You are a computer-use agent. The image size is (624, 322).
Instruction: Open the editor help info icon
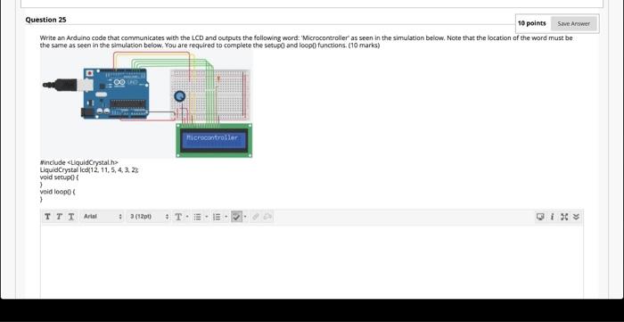pyautogui.click(x=553, y=217)
